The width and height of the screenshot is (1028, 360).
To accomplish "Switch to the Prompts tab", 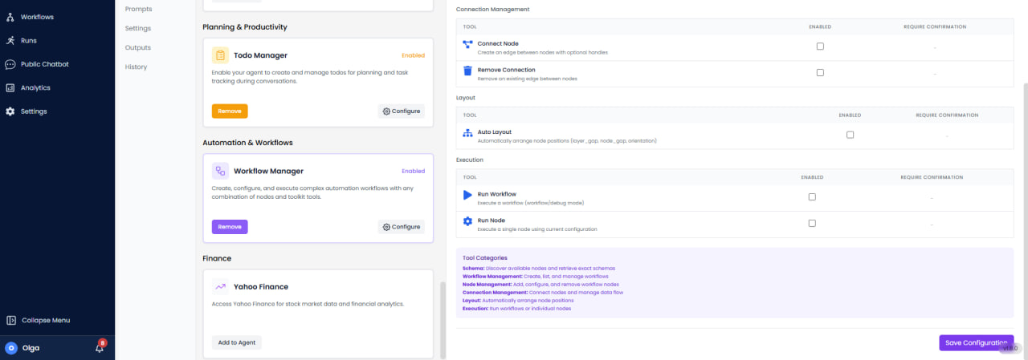I will [139, 9].
